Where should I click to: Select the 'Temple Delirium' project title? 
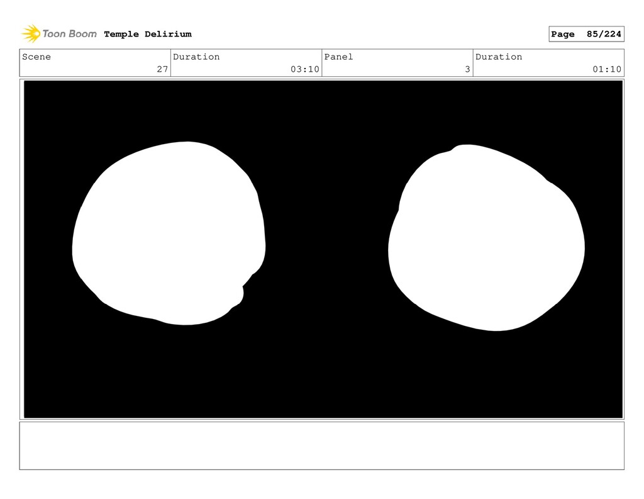pyautogui.click(x=147, y=34)
